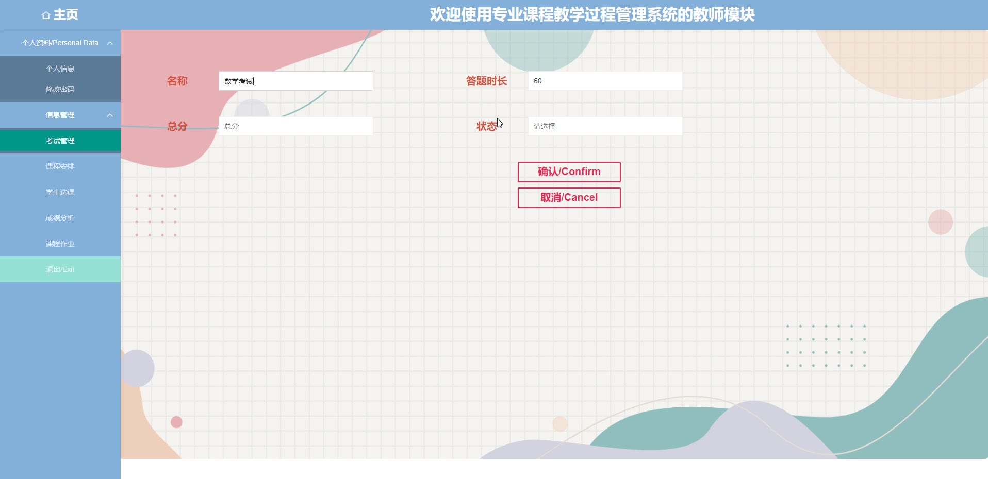Open the 状态 请选择 dropdown
Screen dimensions: 988x479
click(x=605, y=126)
